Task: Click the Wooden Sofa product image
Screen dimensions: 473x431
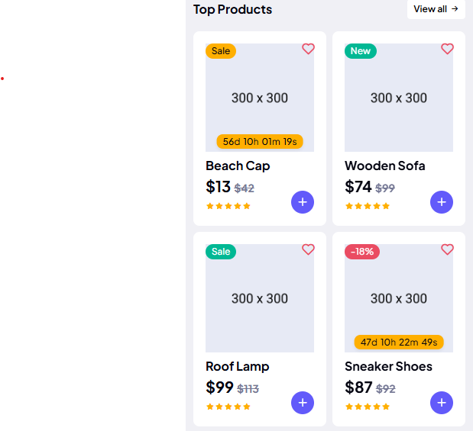Action: (x=399, y=98)
